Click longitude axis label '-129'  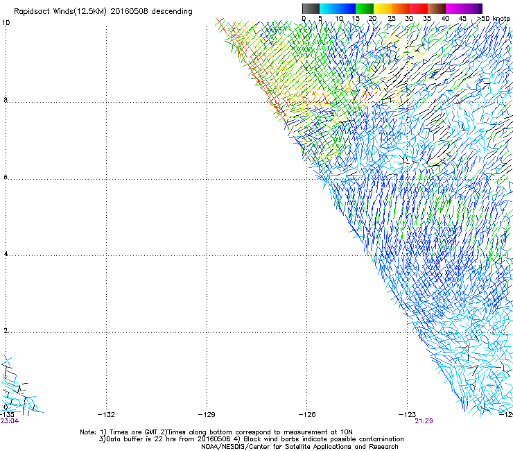tap(207, 415)
